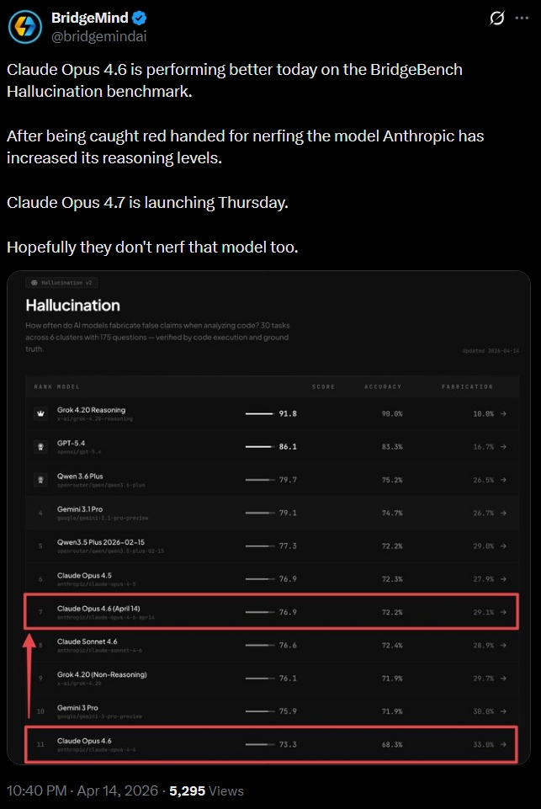Screen dimensions: 541x809
Task: Click the 5,295 Views count
Action: click(x=206, y=791)
